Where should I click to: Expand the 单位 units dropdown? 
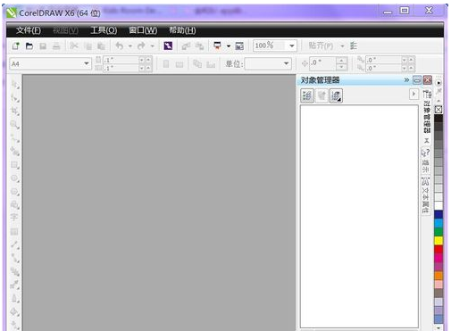(x=286, y=63)
